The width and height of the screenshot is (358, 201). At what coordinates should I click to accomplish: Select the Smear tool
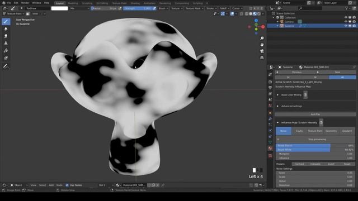tap(6, 36)
